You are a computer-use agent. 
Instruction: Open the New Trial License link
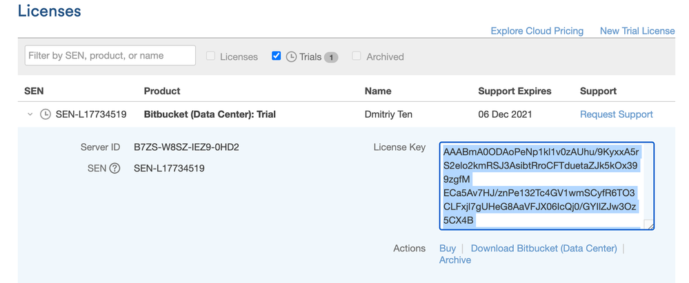coord(637,31)
